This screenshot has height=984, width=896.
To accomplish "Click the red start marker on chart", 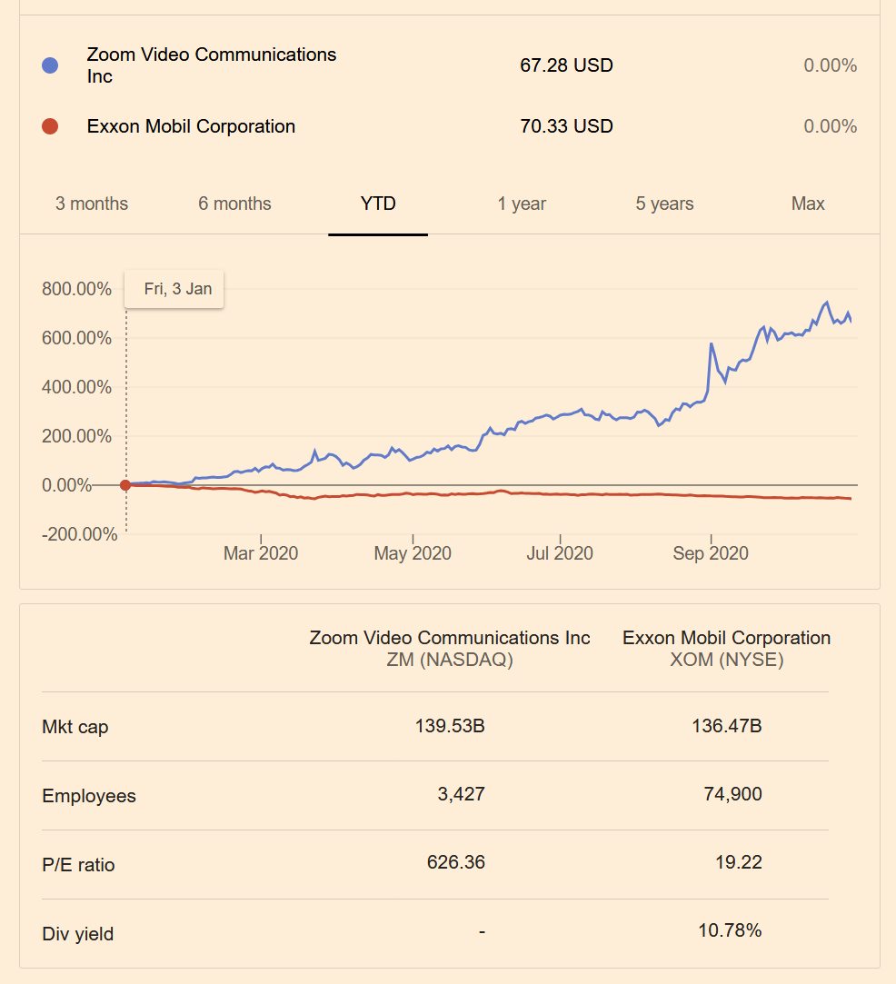I will point(125,485).
